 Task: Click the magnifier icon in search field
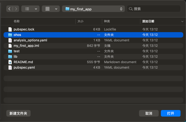(131, 9)
